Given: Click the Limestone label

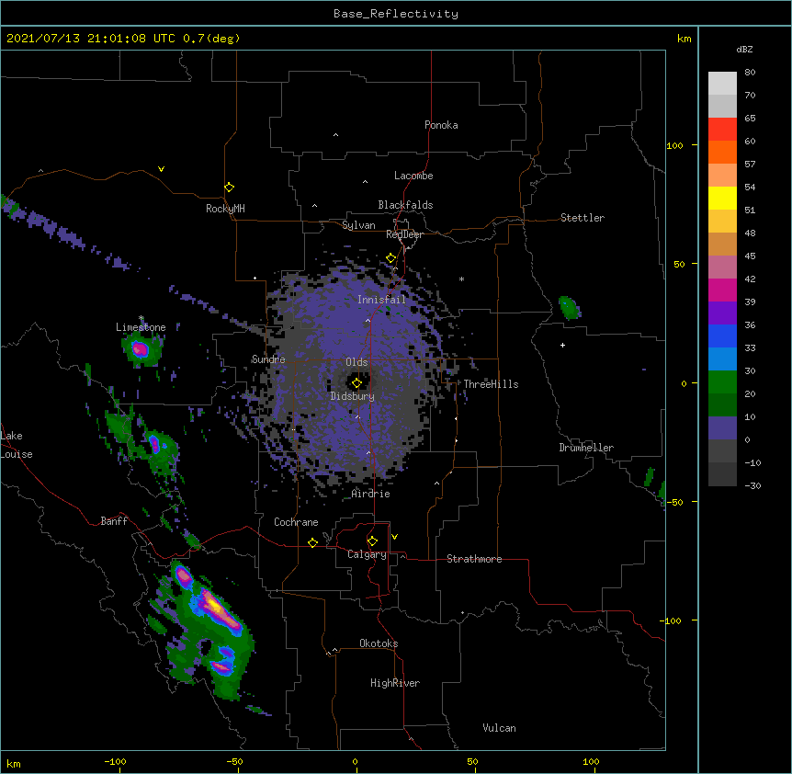Looking at the screenshot, I should (x=141, y=327).
